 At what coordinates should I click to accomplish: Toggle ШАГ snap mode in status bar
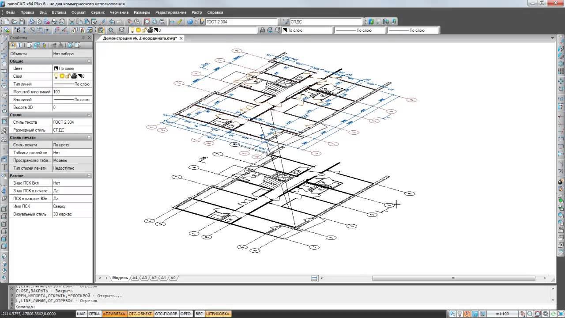coord(81,314)
